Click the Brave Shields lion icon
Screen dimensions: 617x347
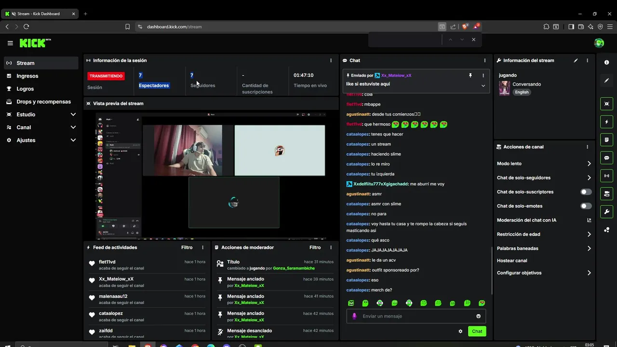pos(465,27)
